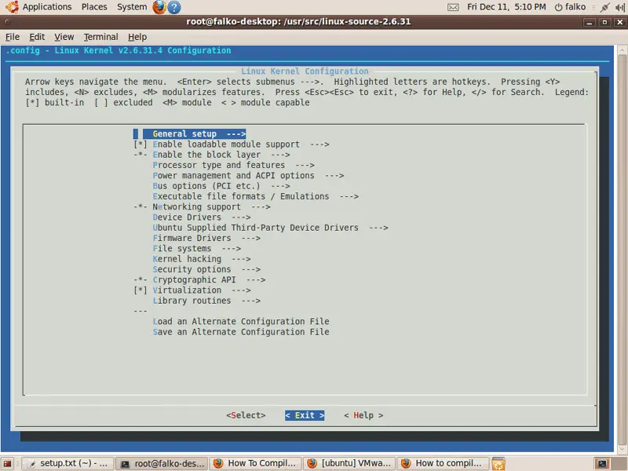Click the volume speaker icon
Viewport: 628px width, 471px height.
(620, 7)
